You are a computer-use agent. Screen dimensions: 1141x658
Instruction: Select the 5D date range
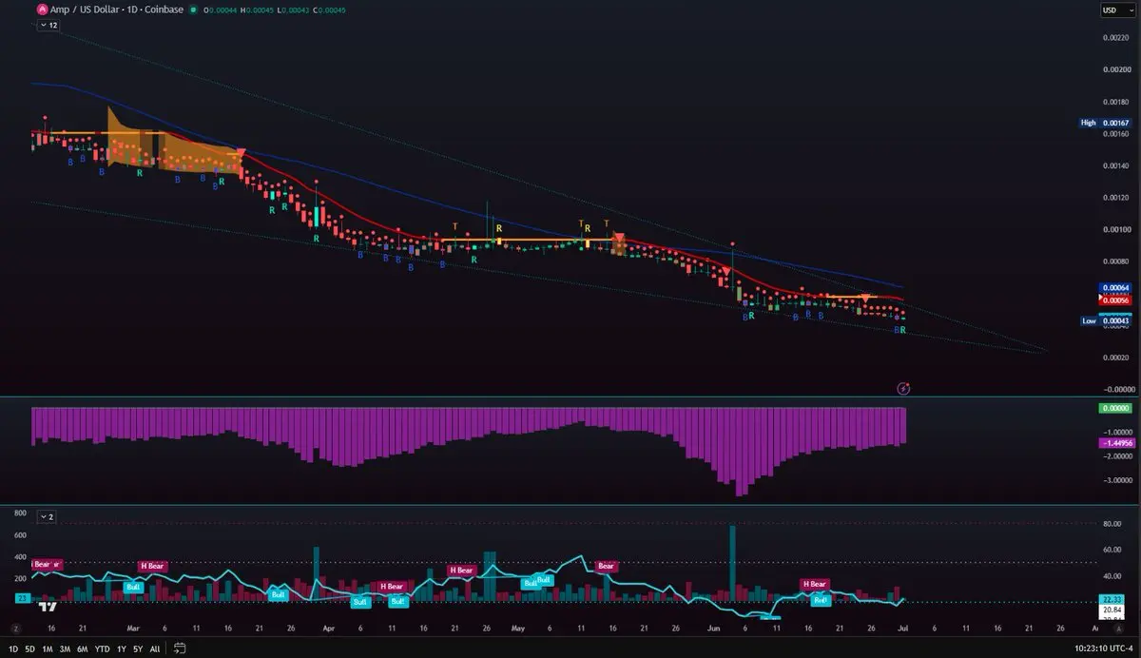30,648
